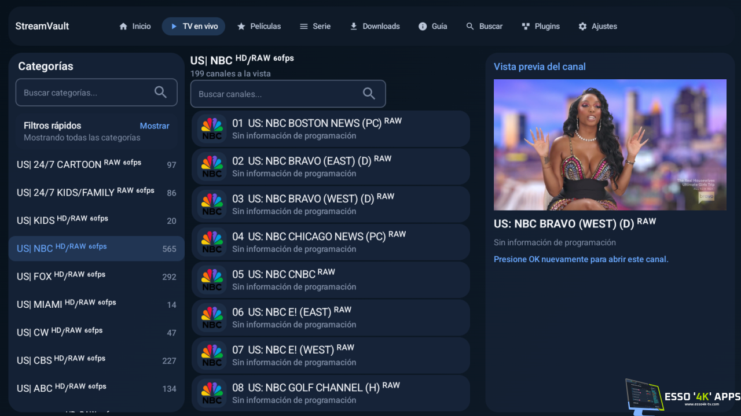The height and width of the screenshot is (416, 741).
Task: Click NBC logo of BRAVO (WEST) channel row
Action: [x=212, y=204]
